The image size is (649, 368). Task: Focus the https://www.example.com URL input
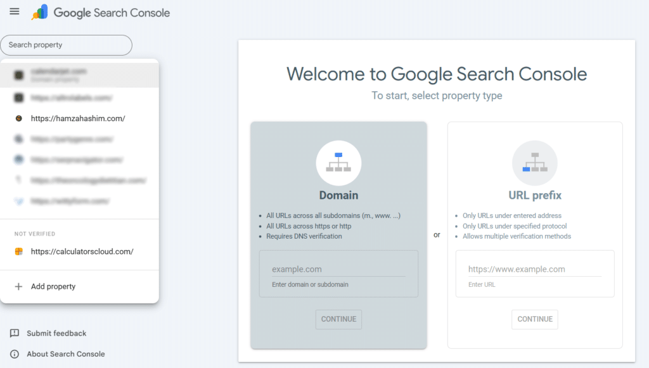[x=535, y=269]
